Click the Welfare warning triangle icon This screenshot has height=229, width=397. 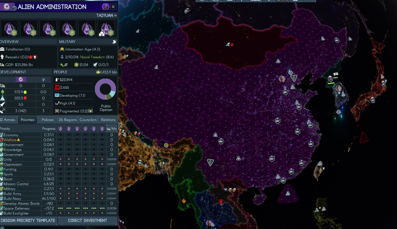tap(19, 140)
